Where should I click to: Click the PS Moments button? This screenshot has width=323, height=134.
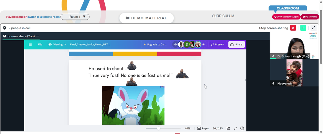coord(310,17)
